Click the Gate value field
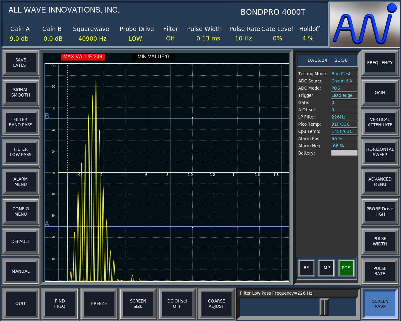 [x=344, y=103]
